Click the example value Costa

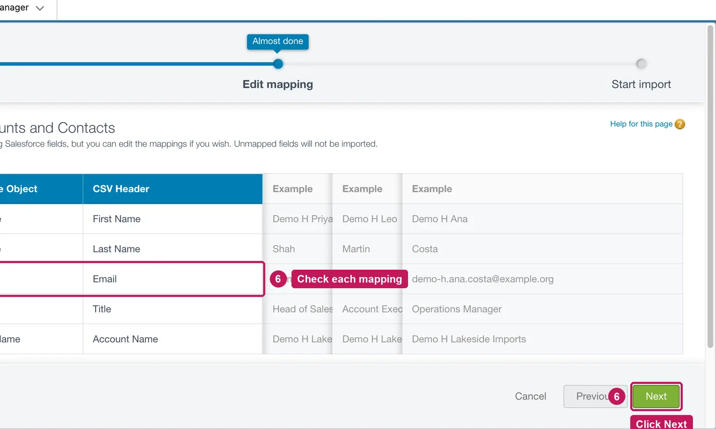click(425, 249)
